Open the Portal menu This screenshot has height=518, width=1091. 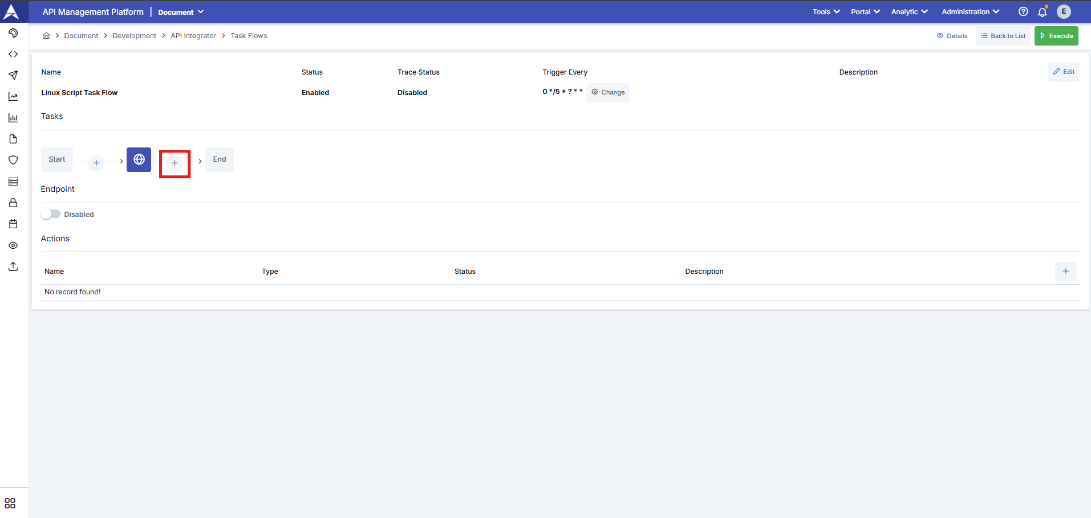[865, 12]
